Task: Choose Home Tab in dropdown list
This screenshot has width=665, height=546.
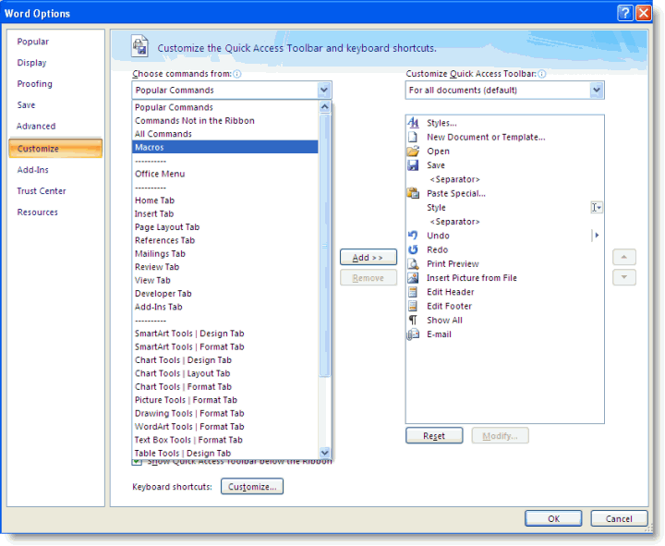Action: [225, 200]
